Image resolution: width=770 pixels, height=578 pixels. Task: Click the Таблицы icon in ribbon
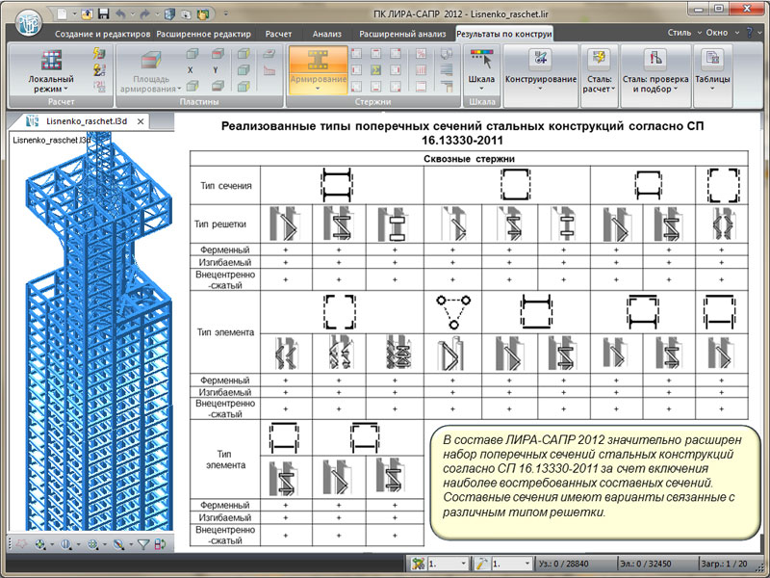click(712, 60)
